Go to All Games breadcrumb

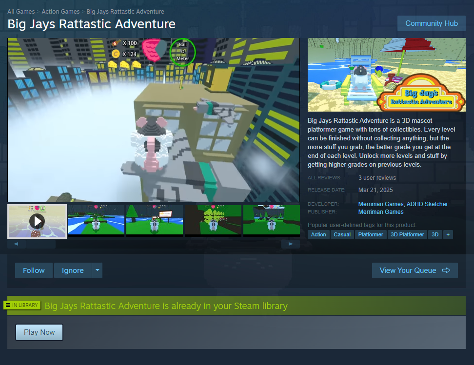tap(21, 12)
